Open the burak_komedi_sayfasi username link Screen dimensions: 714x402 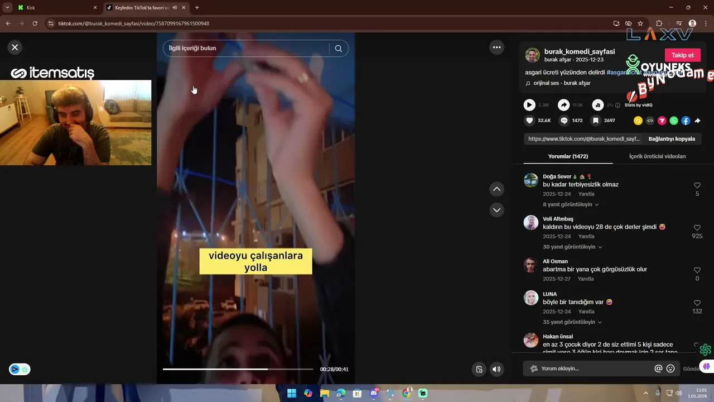tap(580, 51)
